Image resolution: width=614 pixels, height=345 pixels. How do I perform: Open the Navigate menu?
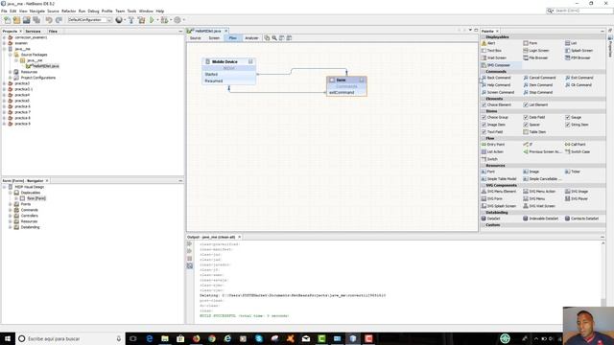(37, 11)
